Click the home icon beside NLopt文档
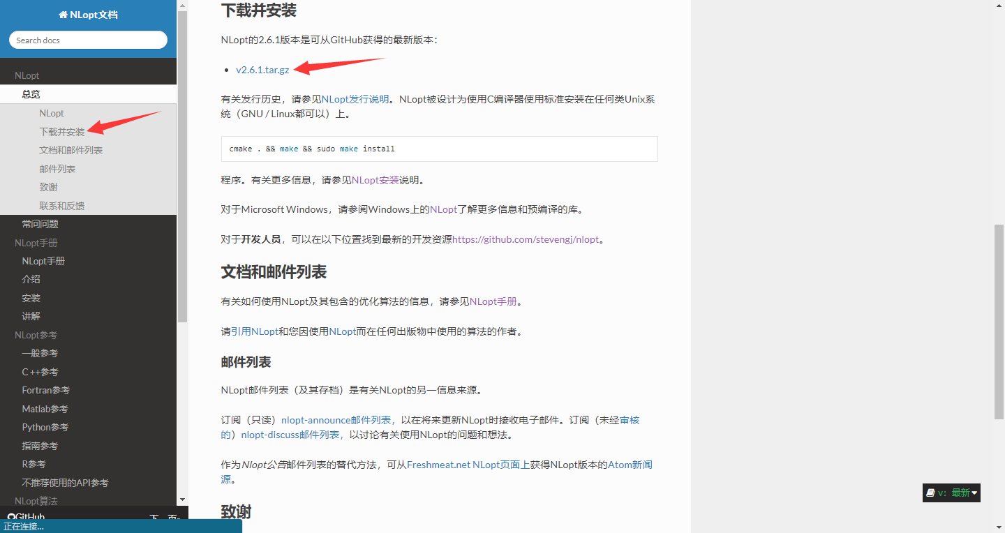Image resolution: width=1005 pixels, height=533 pixels. coord(63,15)
